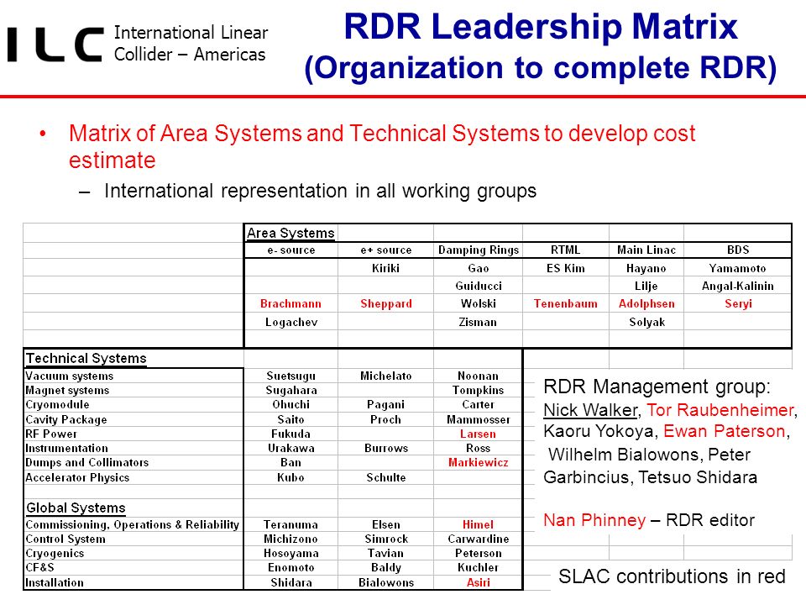The width and height of the screenshot is (806, 605).
Task: Select the 'Kuchler' cell
Action: pyautogui.click(x=478, y=567)
